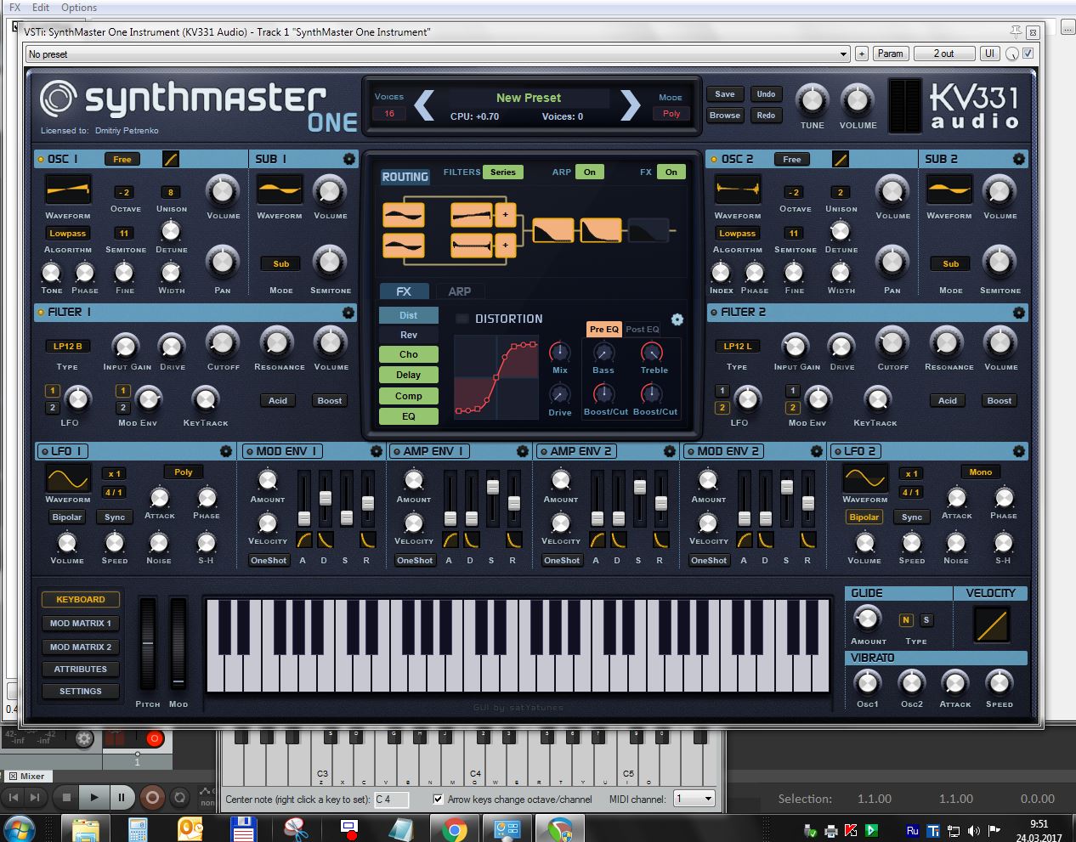This screenshot has height=842, width=1076.
Task: Open Windows Start menu
Action: point(19,828)
